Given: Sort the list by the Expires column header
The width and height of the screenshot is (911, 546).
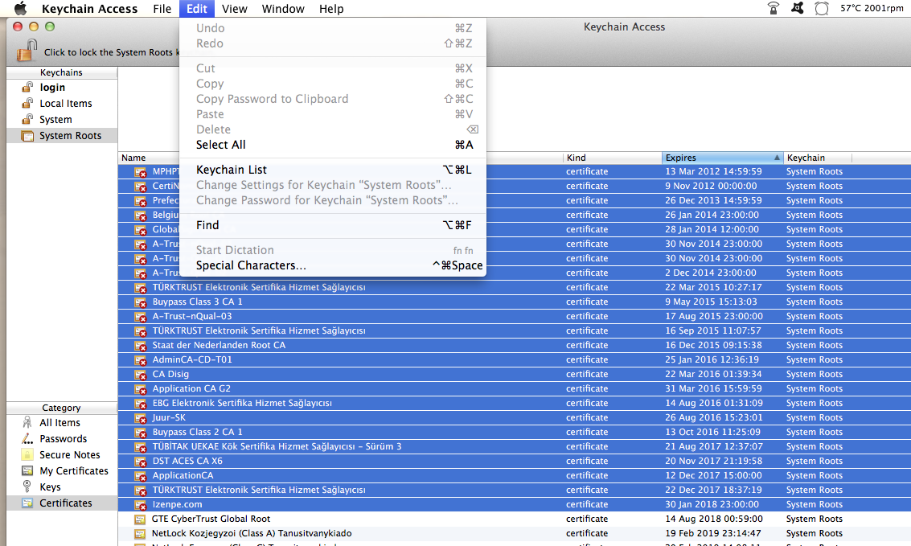Looking at the screenshot, I should point(723,158).
